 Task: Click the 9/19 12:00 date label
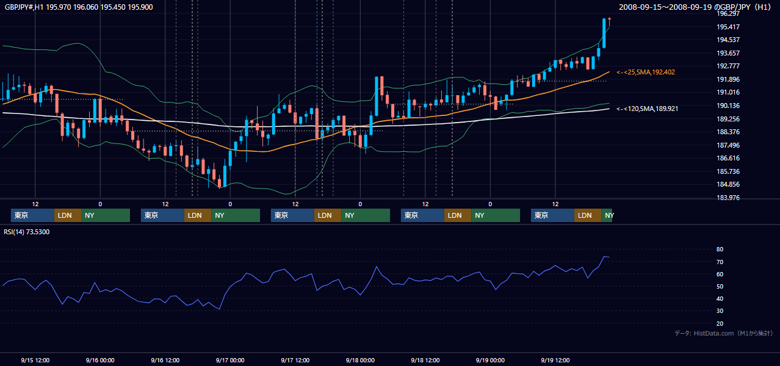coord(555,360)
